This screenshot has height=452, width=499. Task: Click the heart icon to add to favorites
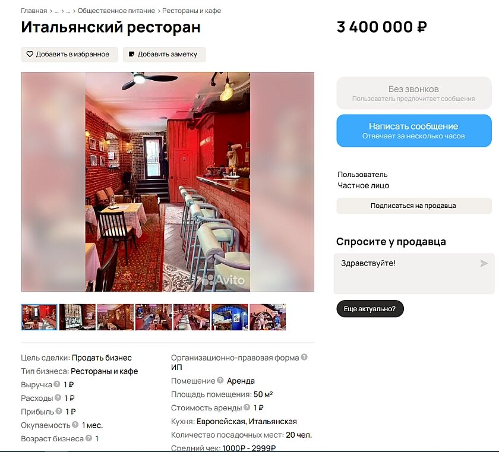tap(30, 54)
